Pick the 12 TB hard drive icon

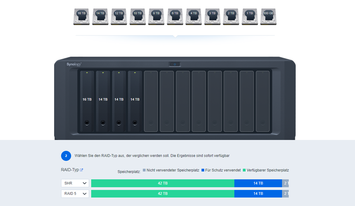[119, 17]
